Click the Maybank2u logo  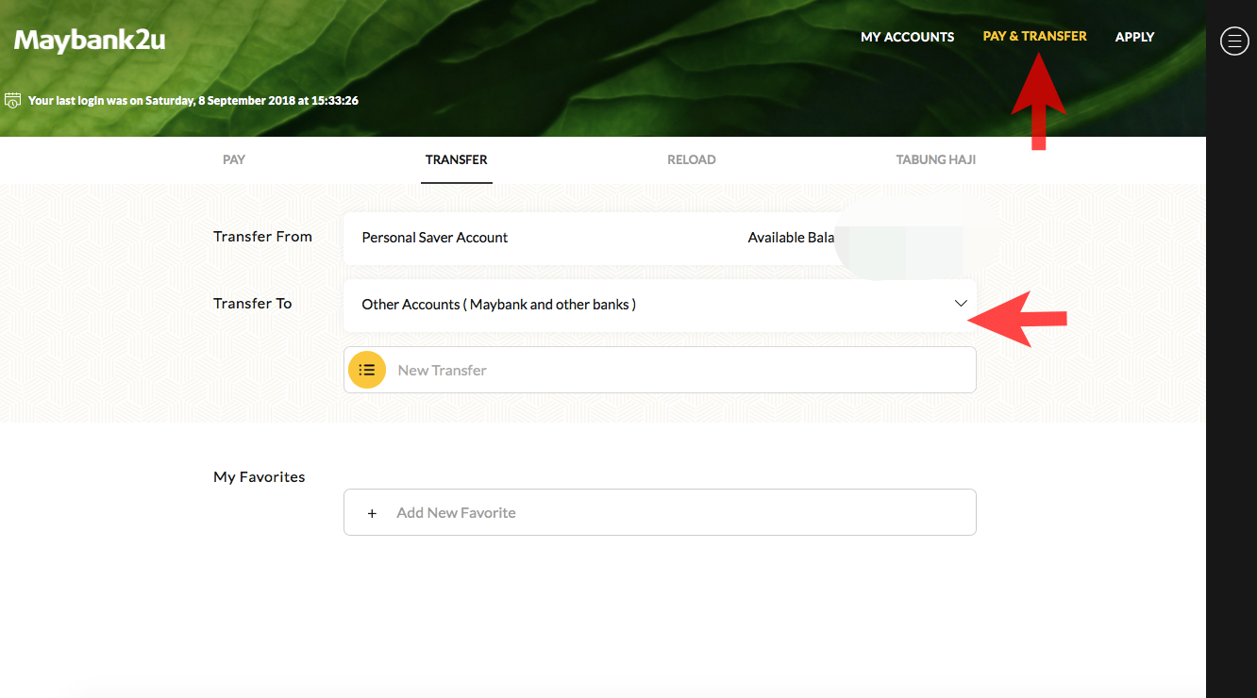point(90,40)
